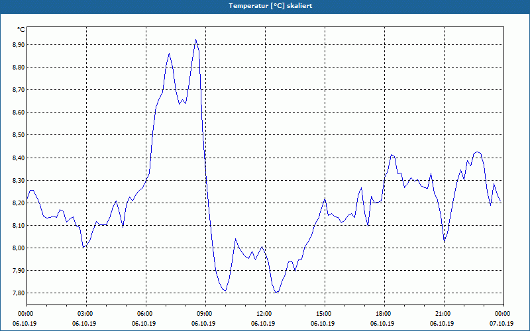Pick the '8,50' y-axis value
The height and width of the screenshot is (331, 530).
19,135
